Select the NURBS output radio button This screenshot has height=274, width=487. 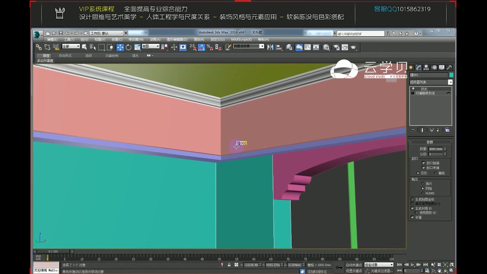tap(423, 193)
